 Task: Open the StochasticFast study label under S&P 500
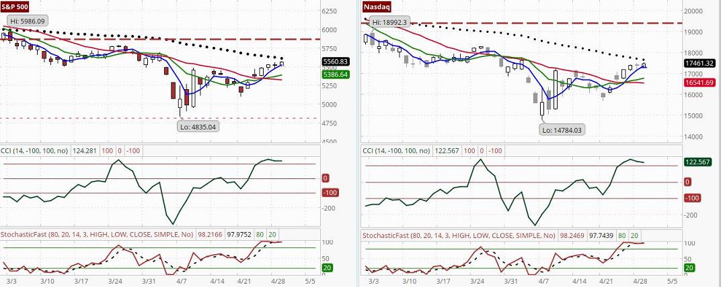97,235
